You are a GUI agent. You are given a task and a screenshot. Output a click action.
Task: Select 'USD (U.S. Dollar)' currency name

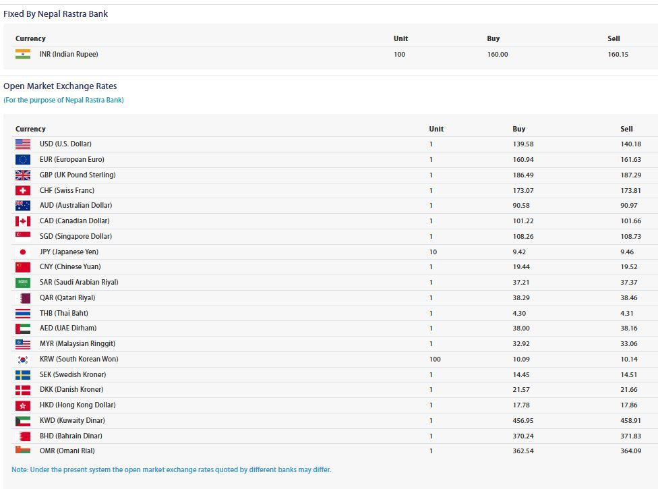coord(65,144)
